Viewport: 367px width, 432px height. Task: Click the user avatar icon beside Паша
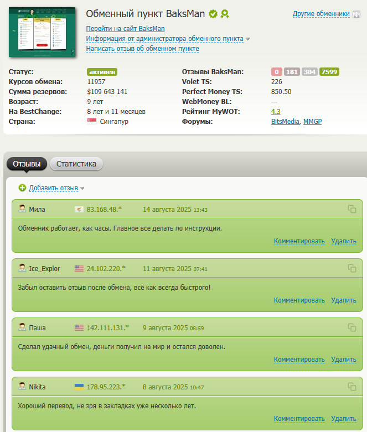(x=22, y=327)
